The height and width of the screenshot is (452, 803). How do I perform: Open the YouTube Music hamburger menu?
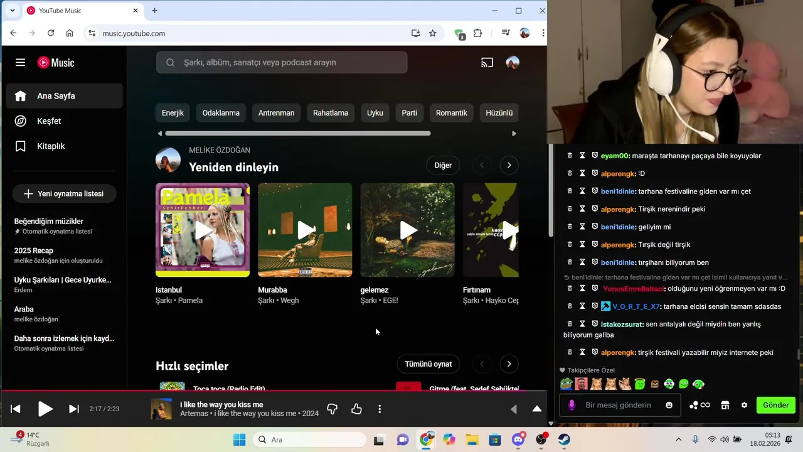click(x=21, y=62)
